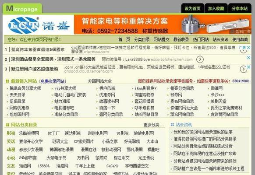Click the 加入收藏 button

click(x=216, y=8)
